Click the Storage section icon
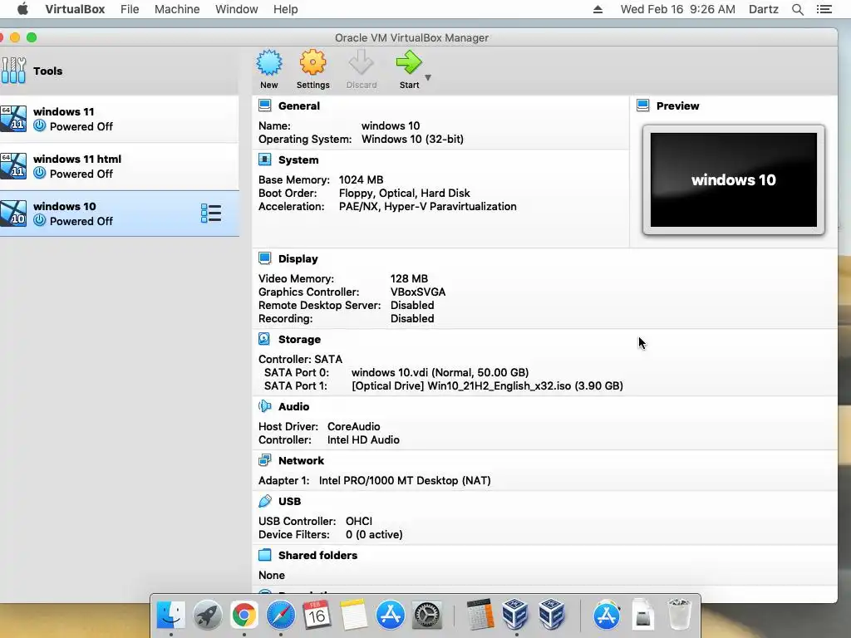The image size is (851, 638). coord(264,339)
